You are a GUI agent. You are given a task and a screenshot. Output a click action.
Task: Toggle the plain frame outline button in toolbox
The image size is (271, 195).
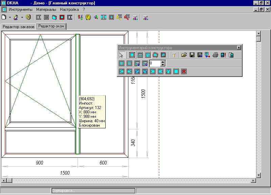pyautogui.click(x=132, y=55)
